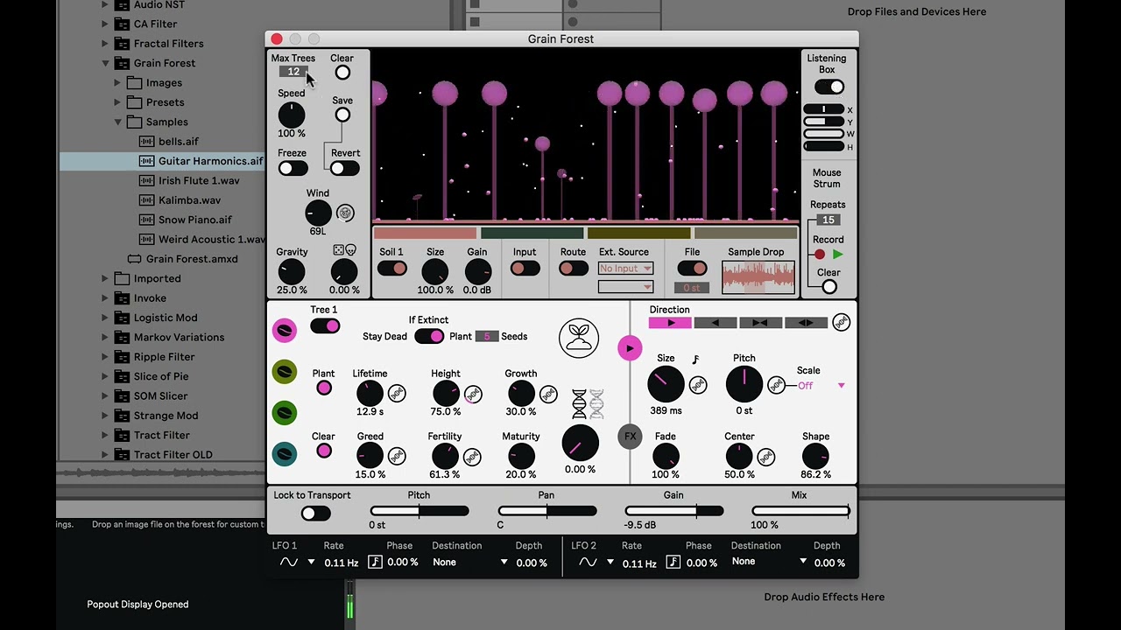
Task: Select the salmon soil color tab
Action: (x=425, y=233)
